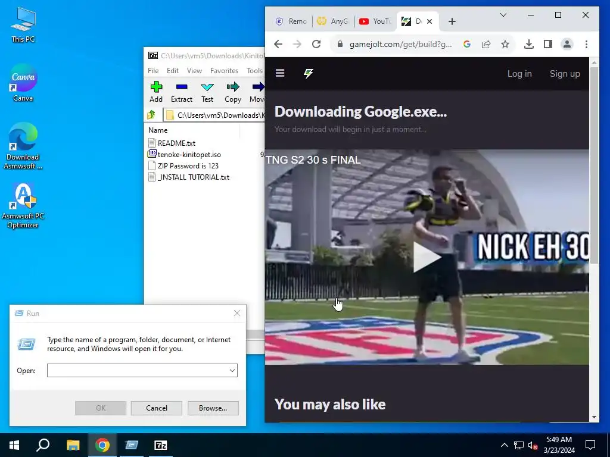610x457 pixels.
Task: Click the Test icon in 7-Zip
Action: click(207, 92)
